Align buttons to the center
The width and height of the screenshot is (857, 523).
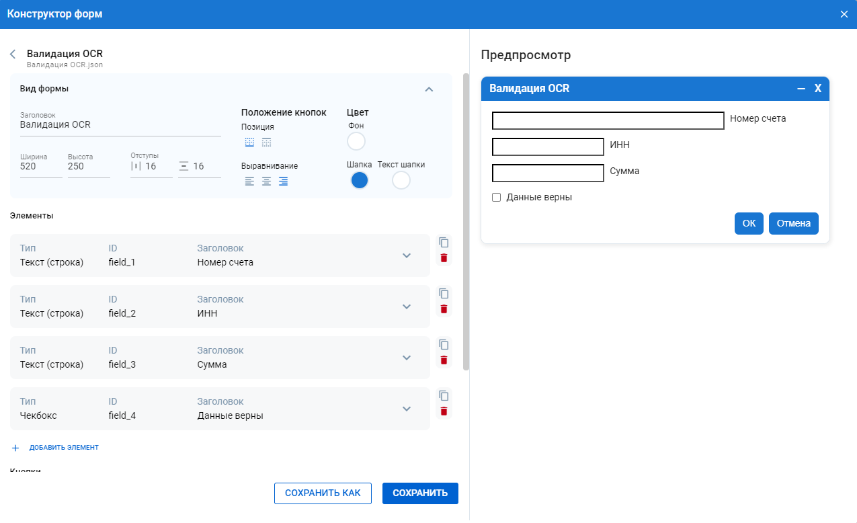point(267,181)
